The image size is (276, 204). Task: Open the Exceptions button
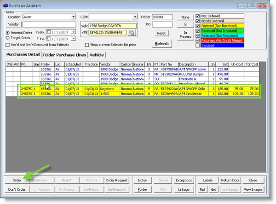(184, 180)
